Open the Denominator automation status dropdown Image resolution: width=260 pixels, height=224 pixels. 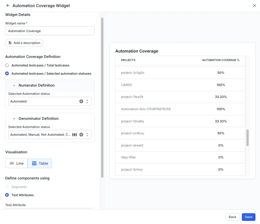(x=87, y=135)
